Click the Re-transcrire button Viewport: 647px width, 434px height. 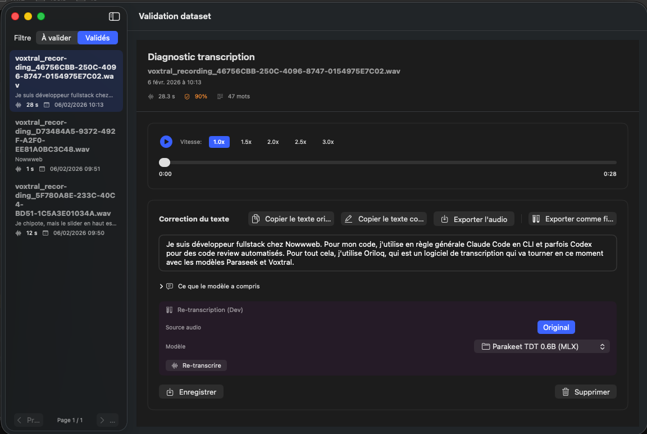[196, 365]
